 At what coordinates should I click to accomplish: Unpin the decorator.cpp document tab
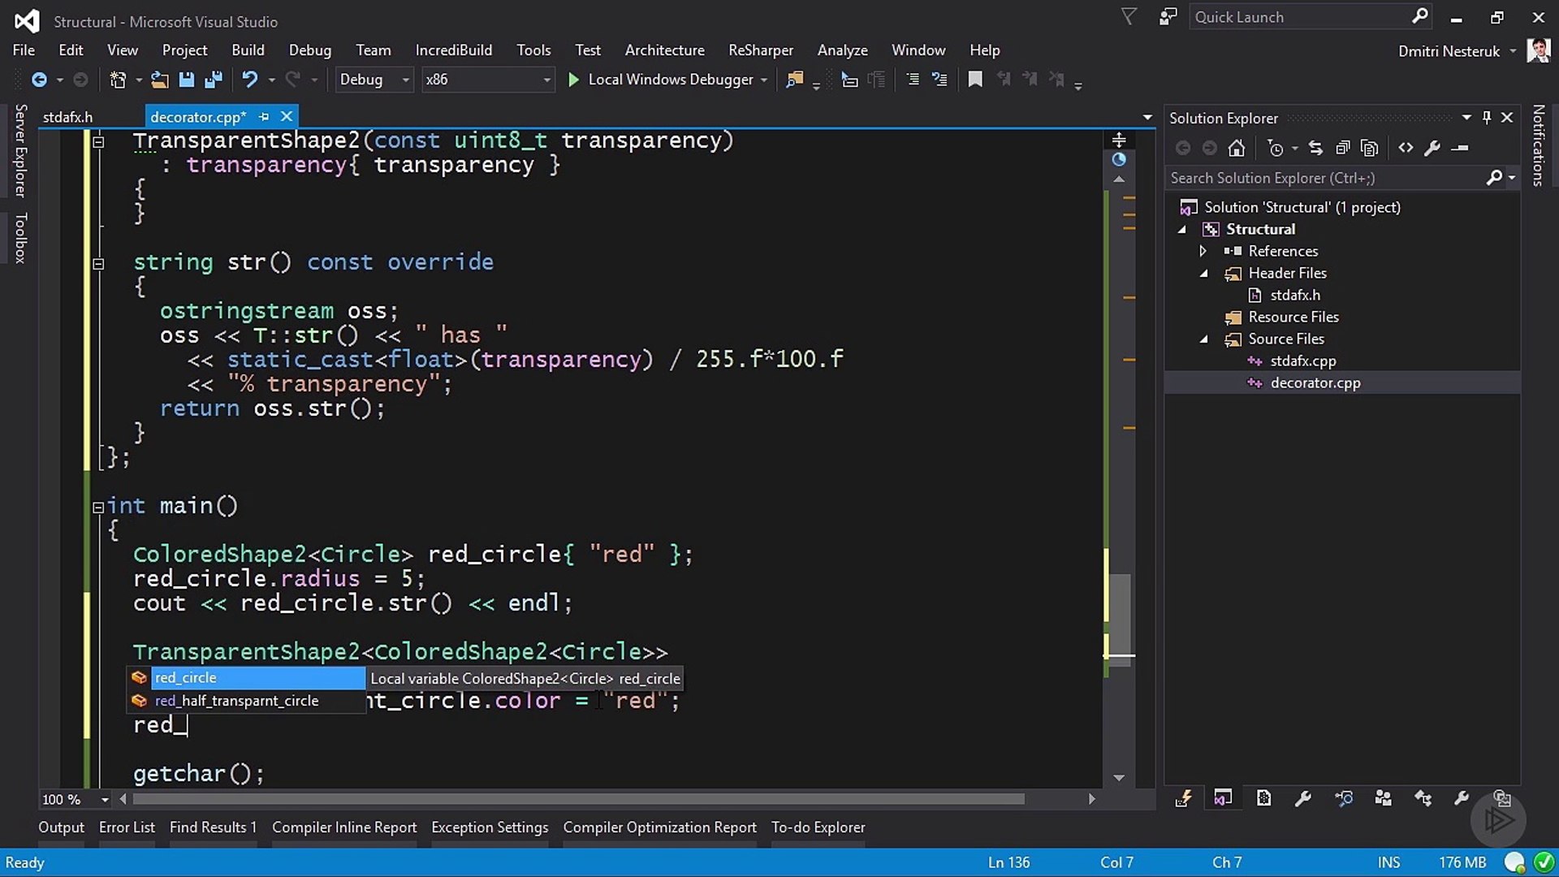[264, 116]
